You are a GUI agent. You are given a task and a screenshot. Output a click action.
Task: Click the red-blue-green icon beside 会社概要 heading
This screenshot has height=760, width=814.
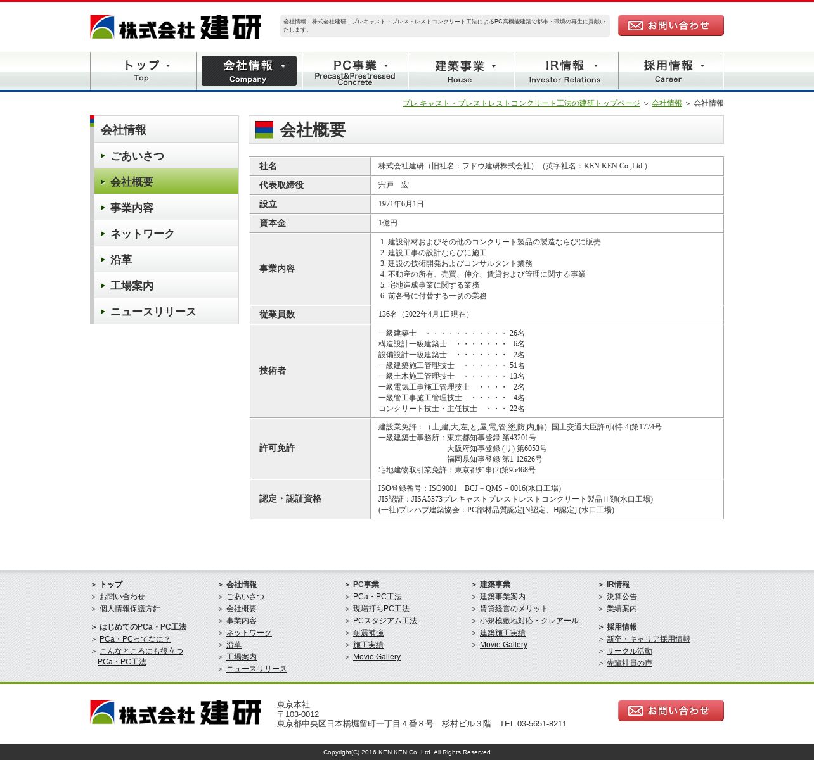264,130
